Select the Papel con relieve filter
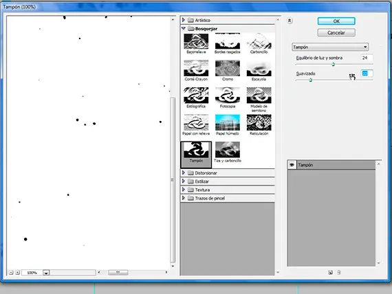The height and width of the screenshot is (294, 392). pyautogui.click(x=196, y=123)
